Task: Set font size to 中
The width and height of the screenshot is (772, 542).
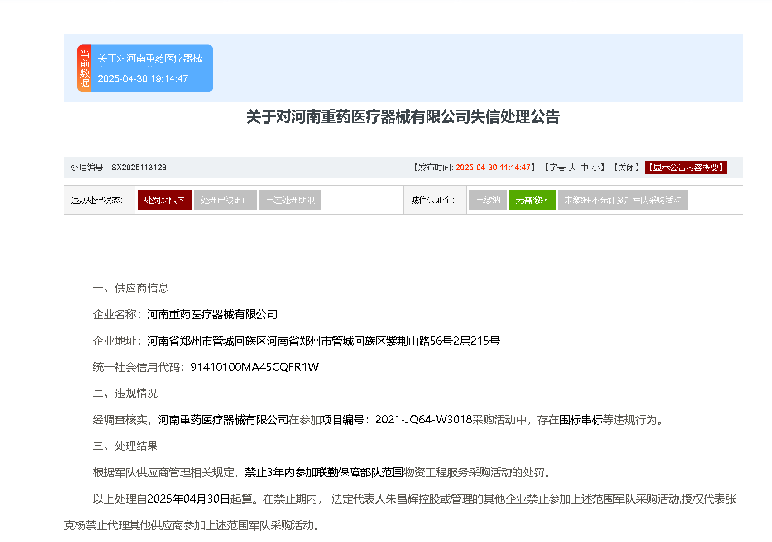Action: [x=584, y=168]
